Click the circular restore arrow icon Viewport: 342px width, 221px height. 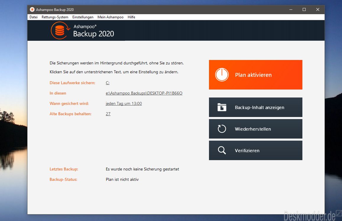point(222,129)
